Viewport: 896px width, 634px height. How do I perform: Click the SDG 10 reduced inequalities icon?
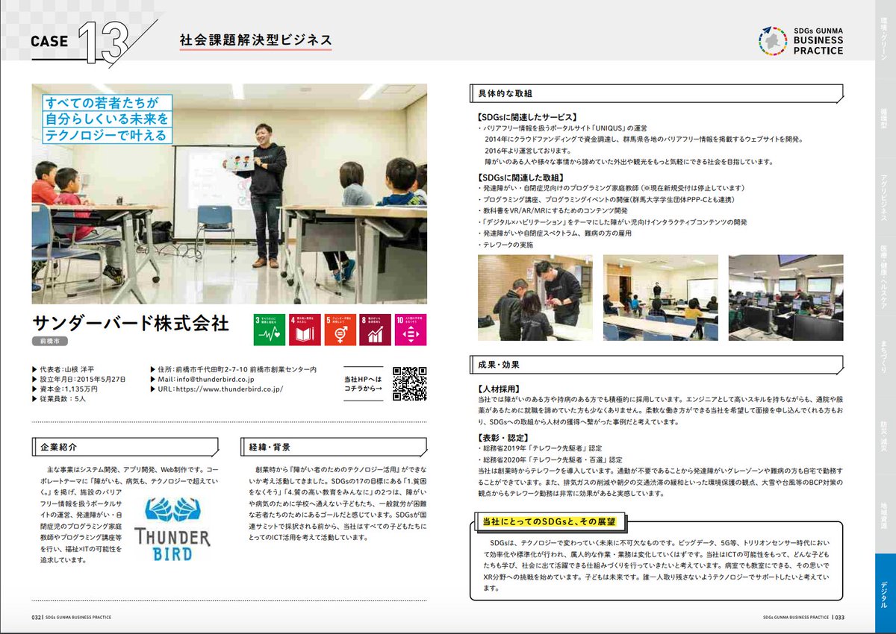tap(411, 330)
